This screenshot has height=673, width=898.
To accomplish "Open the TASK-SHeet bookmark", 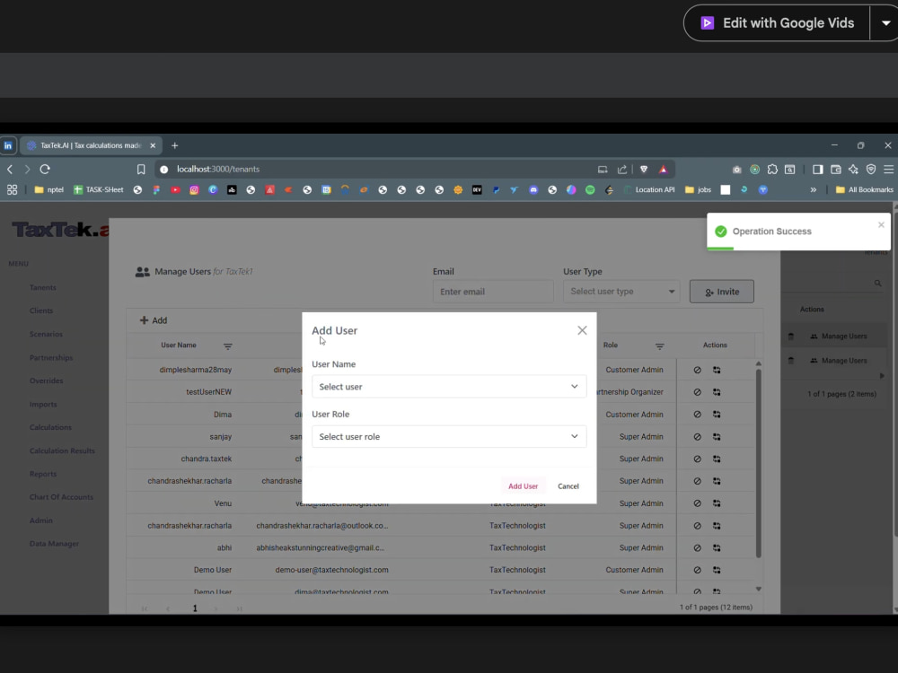I will click(x=99, y=189).
